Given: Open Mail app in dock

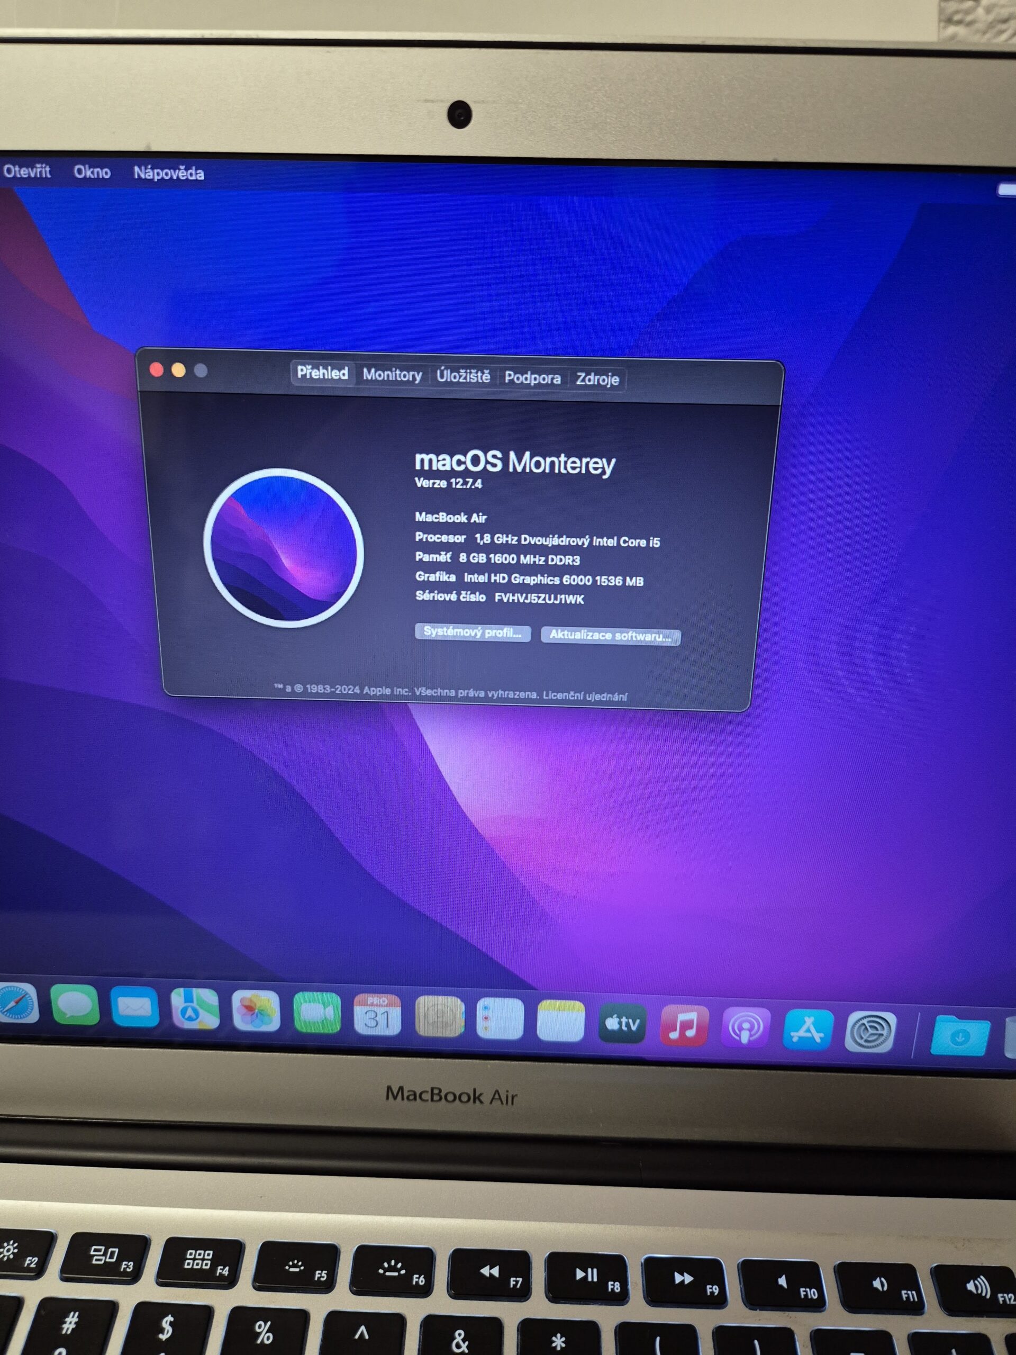Looking at the screenshot, I should 135,1007.
